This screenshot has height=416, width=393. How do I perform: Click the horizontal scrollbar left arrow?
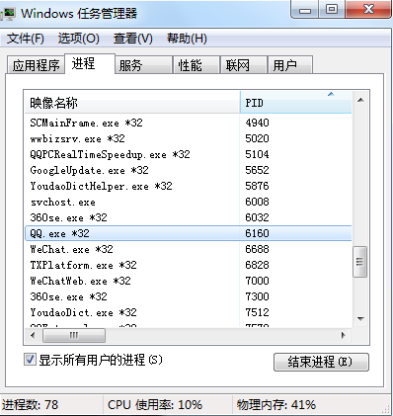[x=33, y=336]
